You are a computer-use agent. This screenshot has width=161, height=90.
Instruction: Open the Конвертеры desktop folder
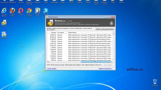[54, 1]
